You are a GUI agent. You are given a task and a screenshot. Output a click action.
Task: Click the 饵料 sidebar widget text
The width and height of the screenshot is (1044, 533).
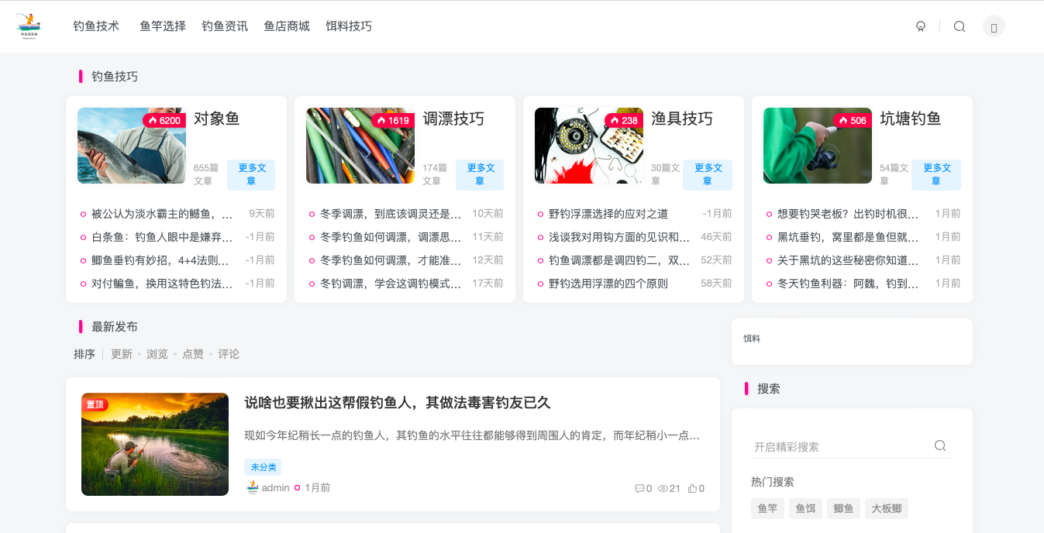[x=752, y=339]
